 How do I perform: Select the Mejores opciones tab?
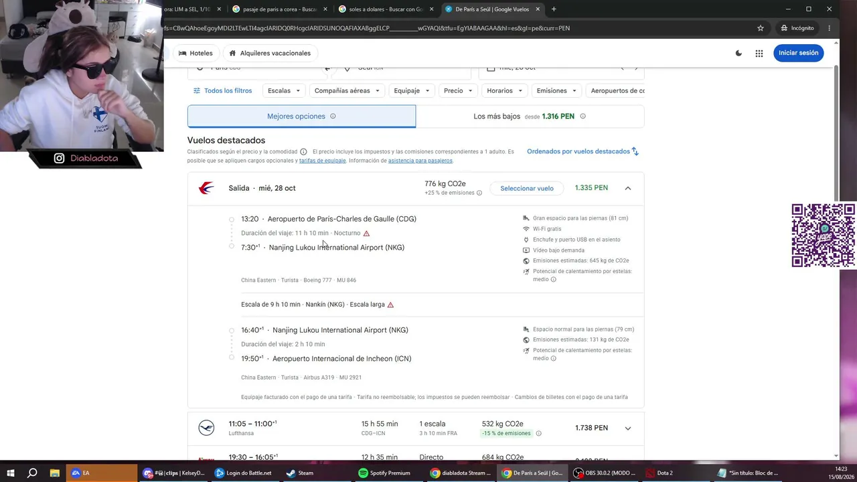click(x=301, y=116)
